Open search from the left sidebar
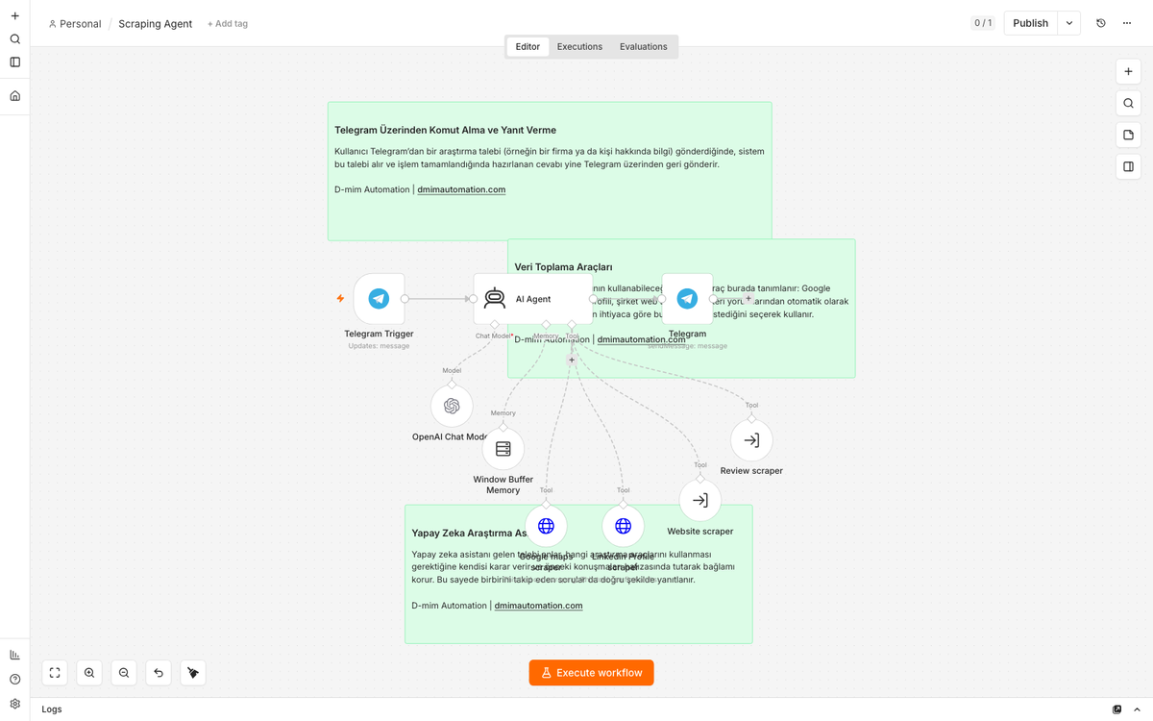The height and width of the screenshot is (721, 1153). [14, 39]
